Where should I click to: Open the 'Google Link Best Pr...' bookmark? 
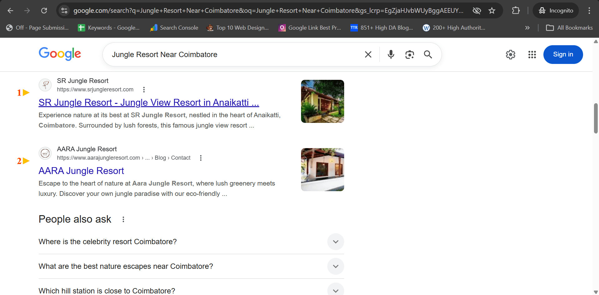point(310,28)
